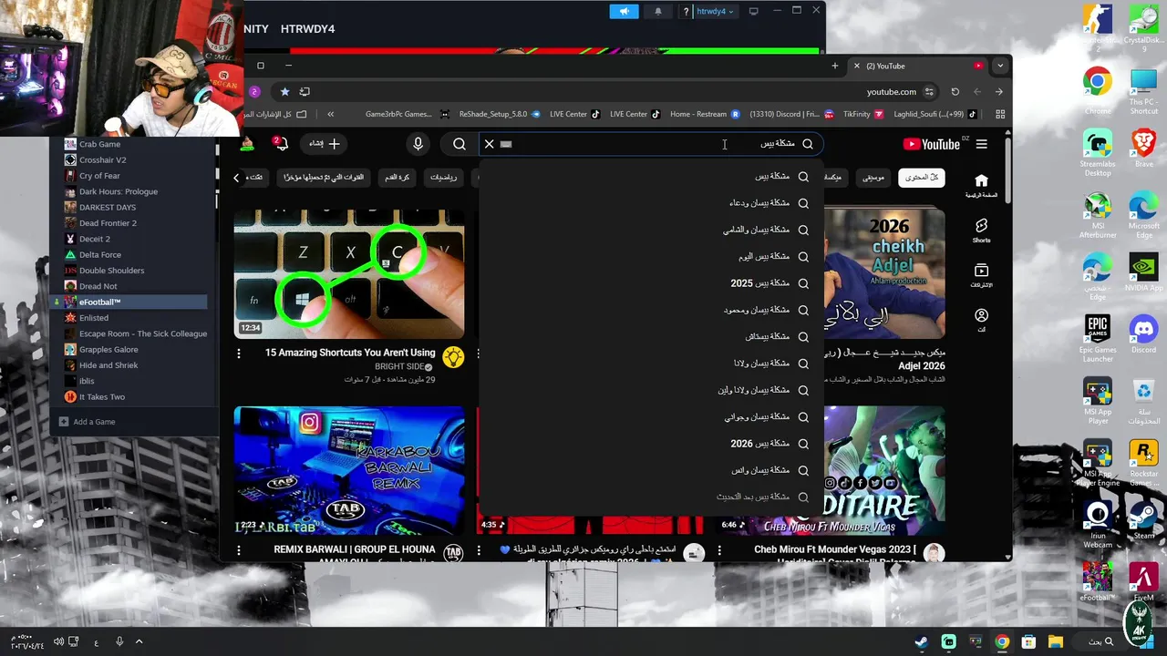Click the BRIGHT SIDE channel avatar
Image resolution: width=1167 pixels, height=656 pixels.
coord(453,356)
